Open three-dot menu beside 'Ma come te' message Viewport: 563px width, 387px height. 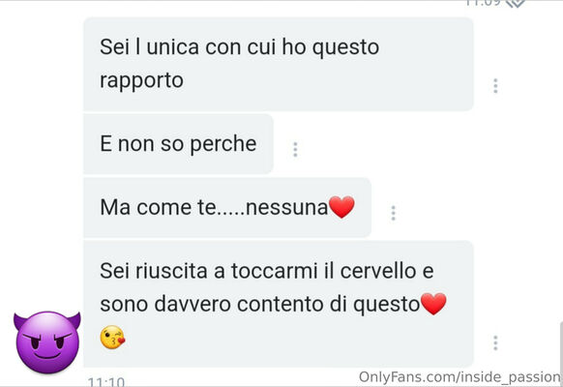pyautogui.click(x=393, y=213)
